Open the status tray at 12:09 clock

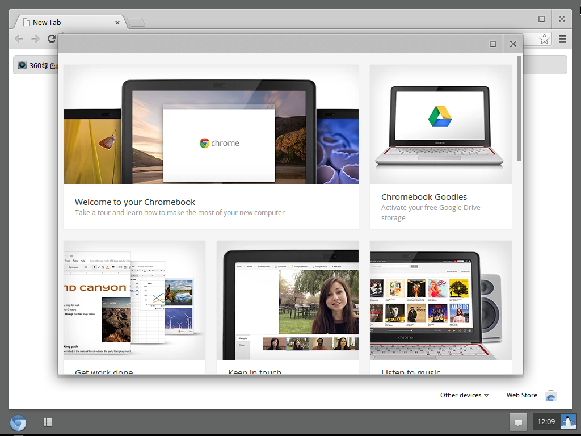click(x=546, y=422)
